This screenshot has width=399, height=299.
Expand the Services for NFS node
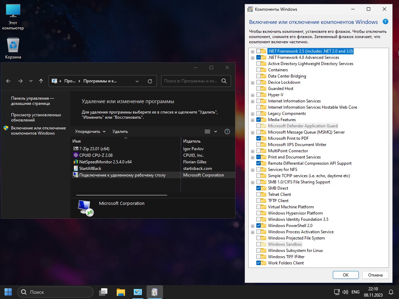click(x=252, y=169)
